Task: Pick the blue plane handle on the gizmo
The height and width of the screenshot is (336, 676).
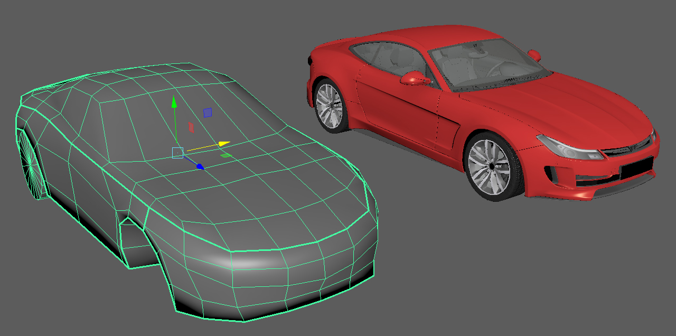Action: [208, 113]
